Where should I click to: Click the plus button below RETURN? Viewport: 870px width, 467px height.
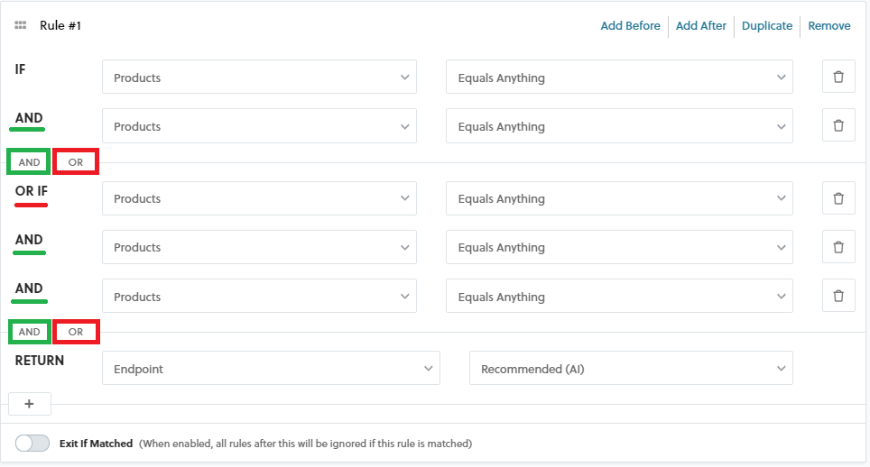pos(29,404)
